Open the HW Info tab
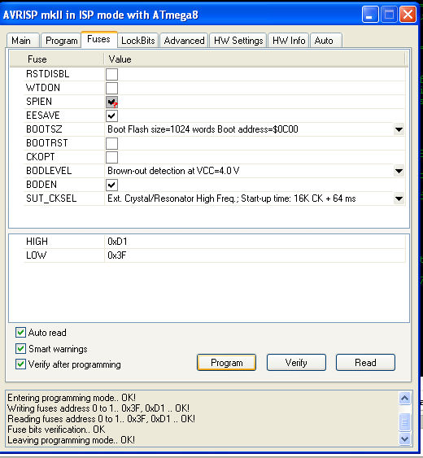 (289, 41)
